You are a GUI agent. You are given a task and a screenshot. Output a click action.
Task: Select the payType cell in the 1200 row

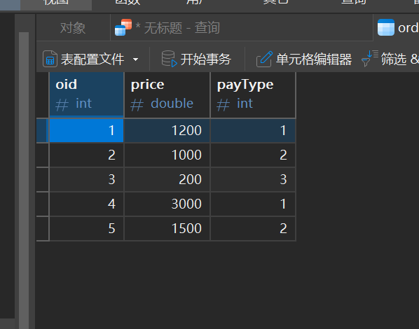253,130
